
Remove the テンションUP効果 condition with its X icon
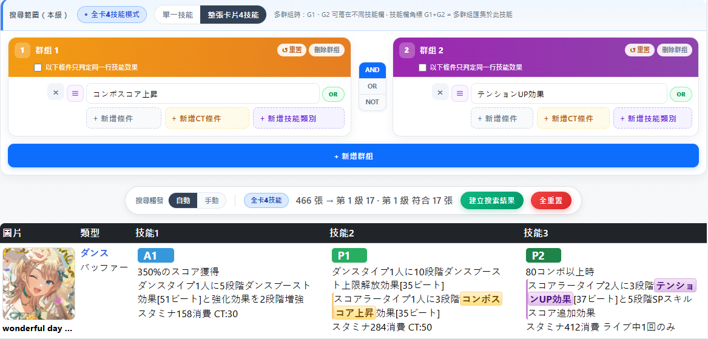click(x=440, y=92)
